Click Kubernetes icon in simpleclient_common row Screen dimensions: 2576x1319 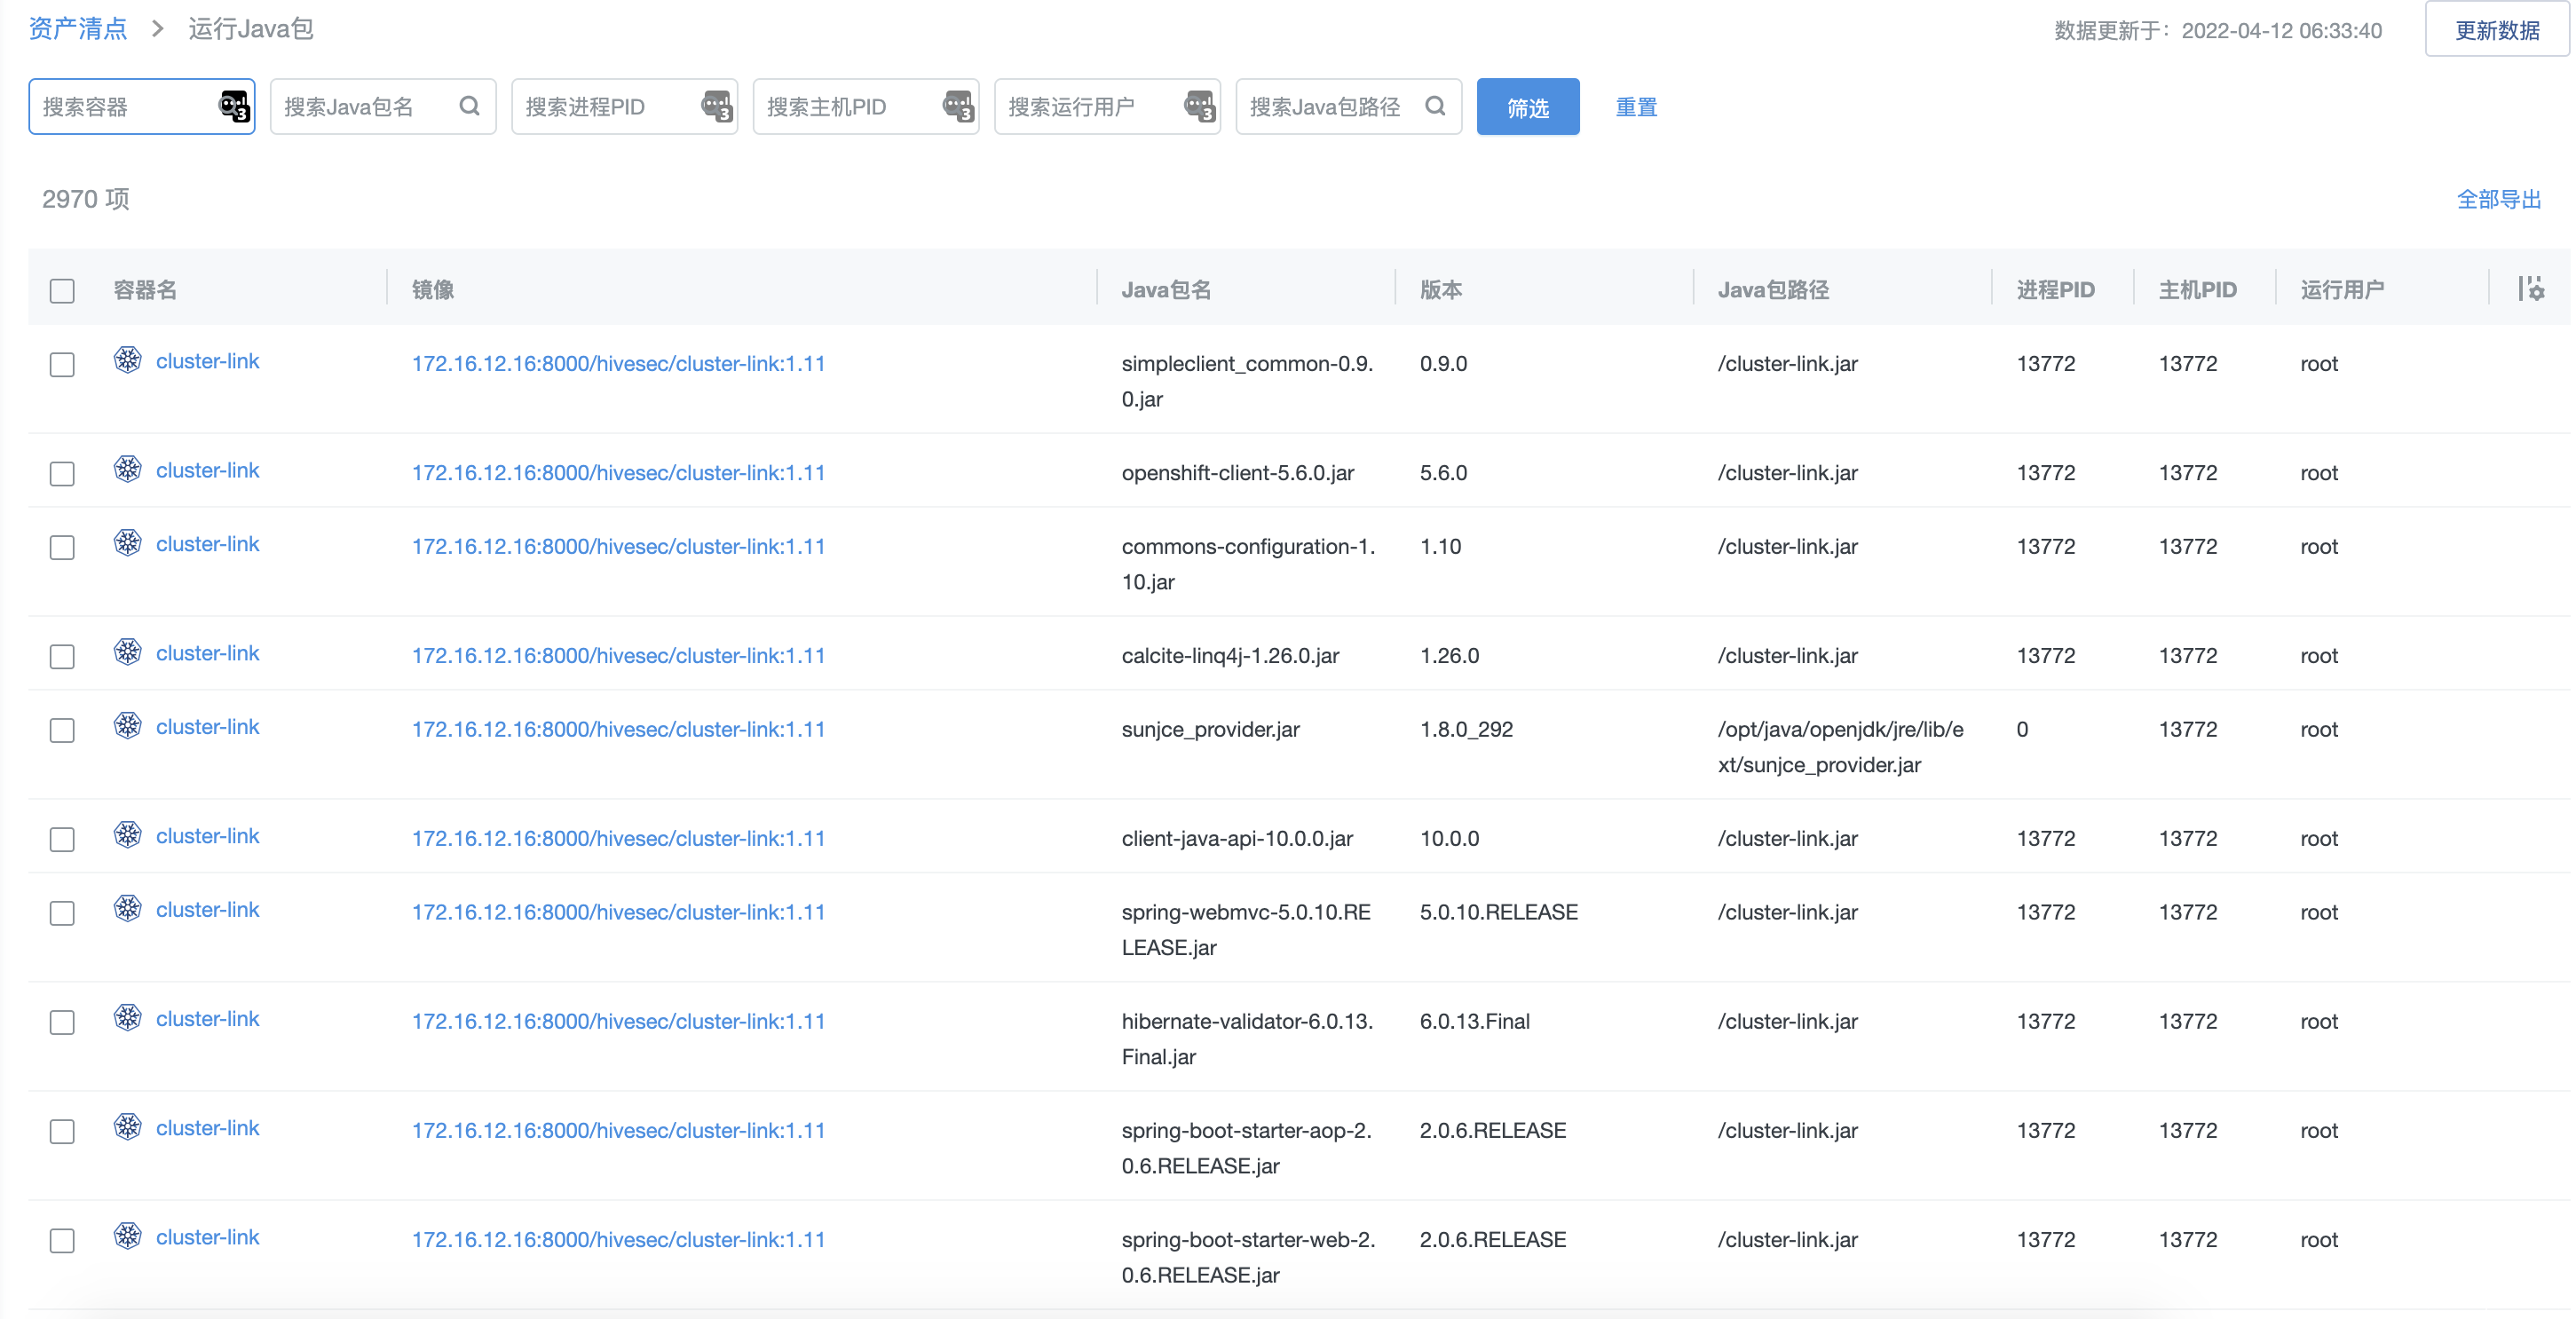127,360
